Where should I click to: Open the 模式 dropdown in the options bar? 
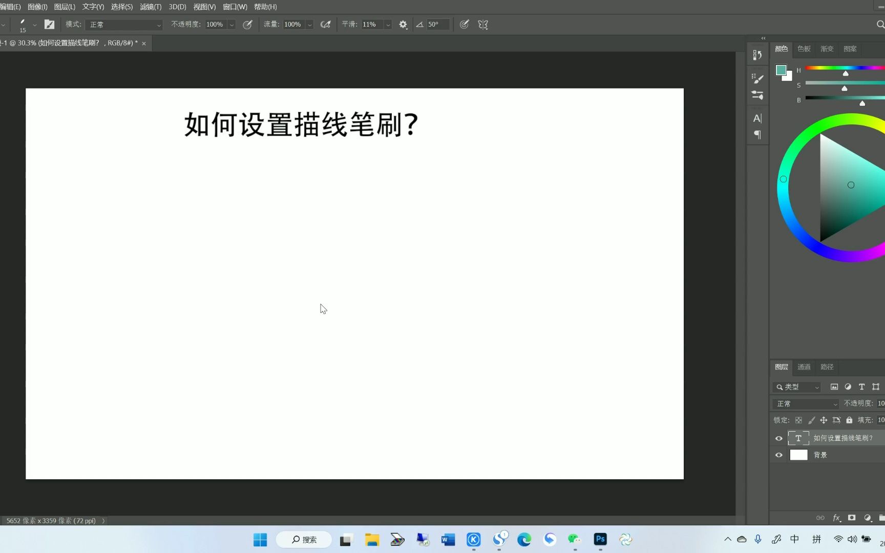pyautogui.click(x=123, y=24)
